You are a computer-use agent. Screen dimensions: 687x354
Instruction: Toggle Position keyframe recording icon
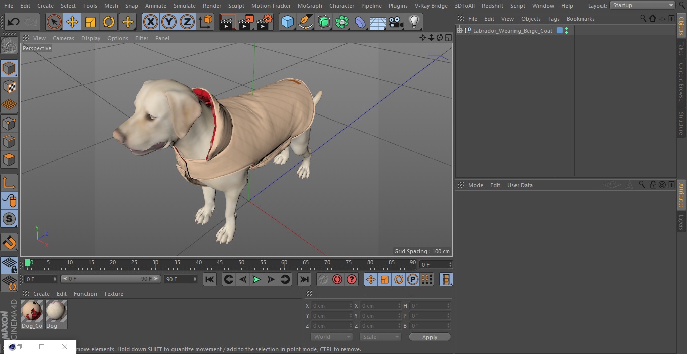coord(371,279)
